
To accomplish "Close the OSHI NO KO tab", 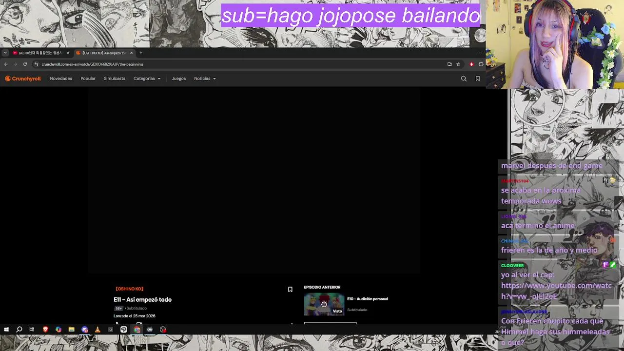I will (131, 53).
